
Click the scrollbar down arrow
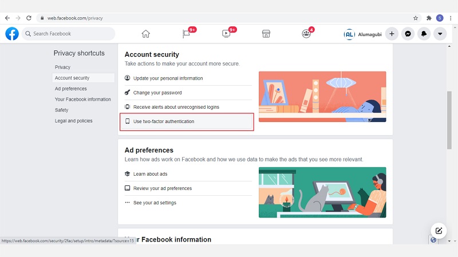click(449, 241)
